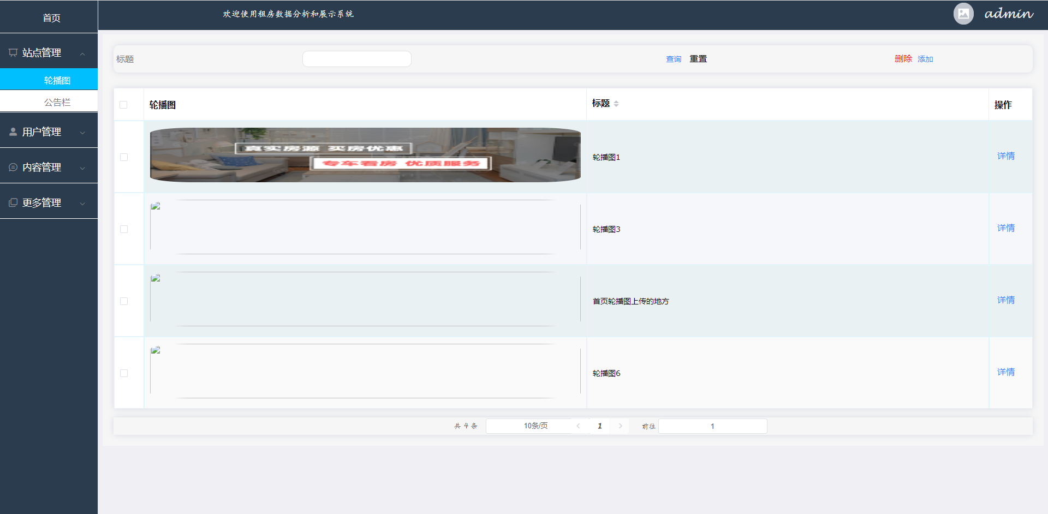Open the 10条/页 page size dropdown
1048x514 pixels.
[535, 426]
